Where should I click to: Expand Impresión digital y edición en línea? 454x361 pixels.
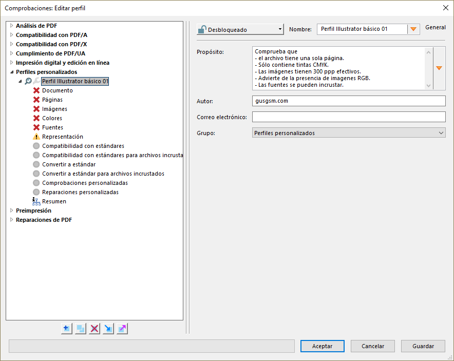(12, 63)
